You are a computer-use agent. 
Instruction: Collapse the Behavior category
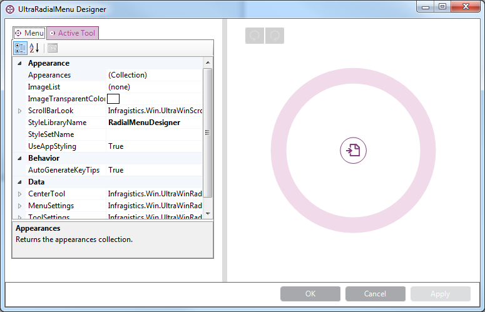click(19, 158)
